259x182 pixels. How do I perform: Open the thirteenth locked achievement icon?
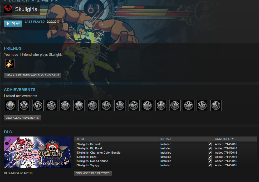point(175,105)
